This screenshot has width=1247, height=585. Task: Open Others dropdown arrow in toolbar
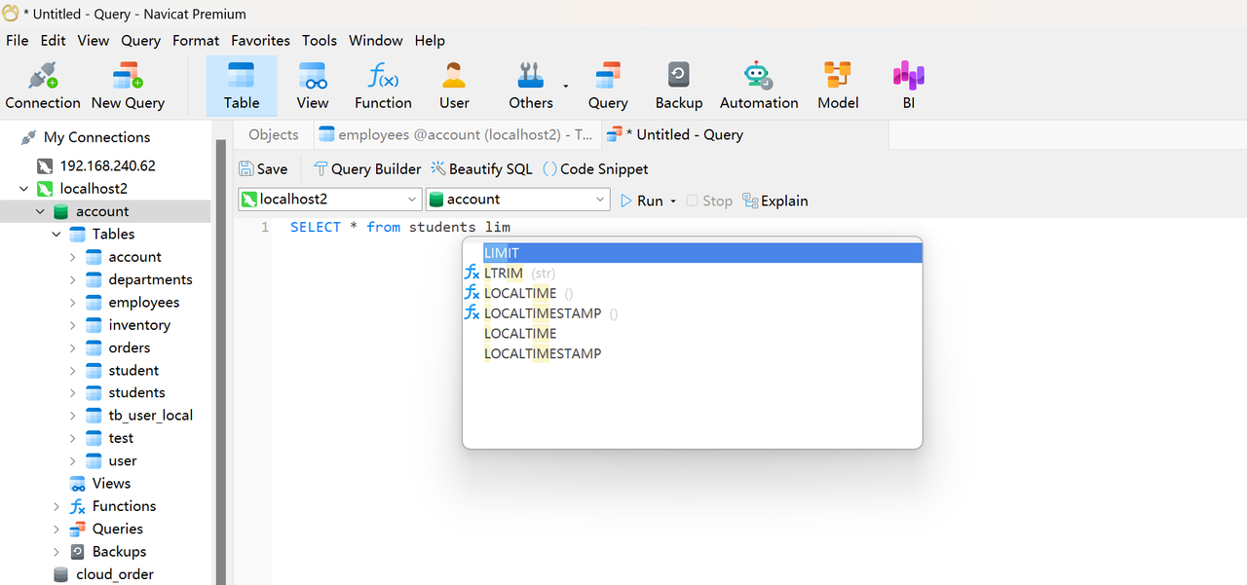pos(566,86)
